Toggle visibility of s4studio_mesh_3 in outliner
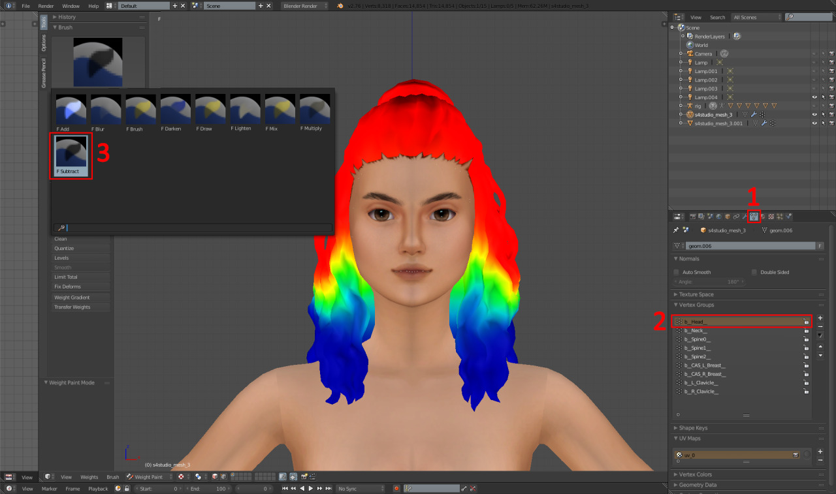 pyautogui.click(x=814, y=114)
